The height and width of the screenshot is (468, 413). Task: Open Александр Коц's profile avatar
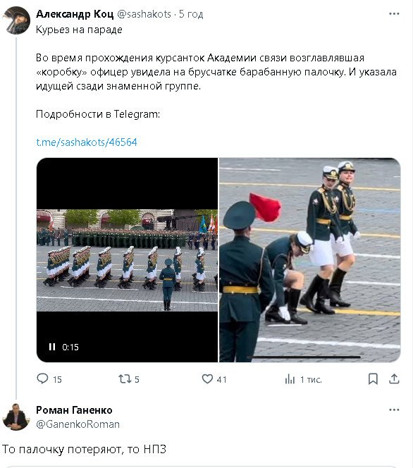16,20
